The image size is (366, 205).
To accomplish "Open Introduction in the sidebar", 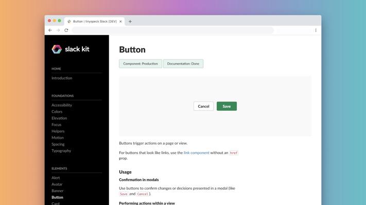I will coord(62,78).
